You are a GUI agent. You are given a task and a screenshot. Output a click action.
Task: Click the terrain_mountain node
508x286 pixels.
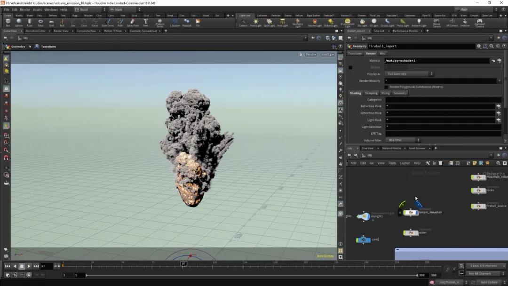coord(411,213)
